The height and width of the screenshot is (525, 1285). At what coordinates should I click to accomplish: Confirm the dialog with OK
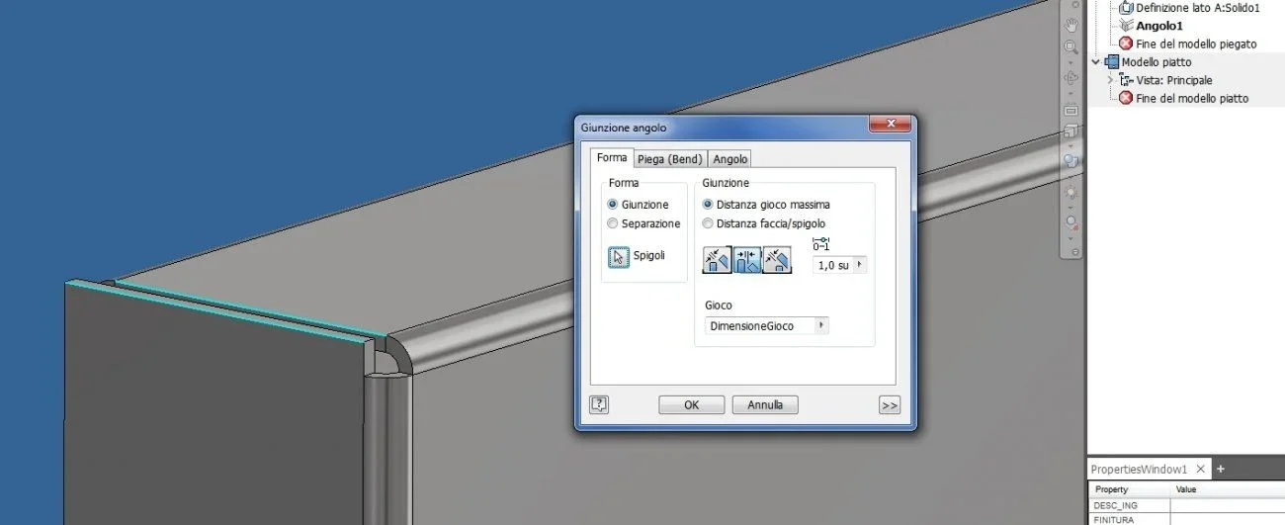[x=692, y=405]
